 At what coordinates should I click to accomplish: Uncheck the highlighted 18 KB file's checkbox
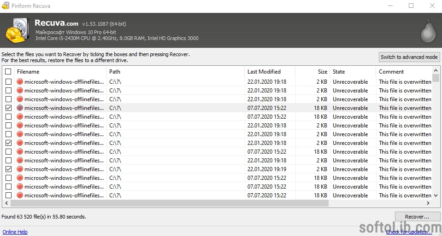[x=8, y=108]
